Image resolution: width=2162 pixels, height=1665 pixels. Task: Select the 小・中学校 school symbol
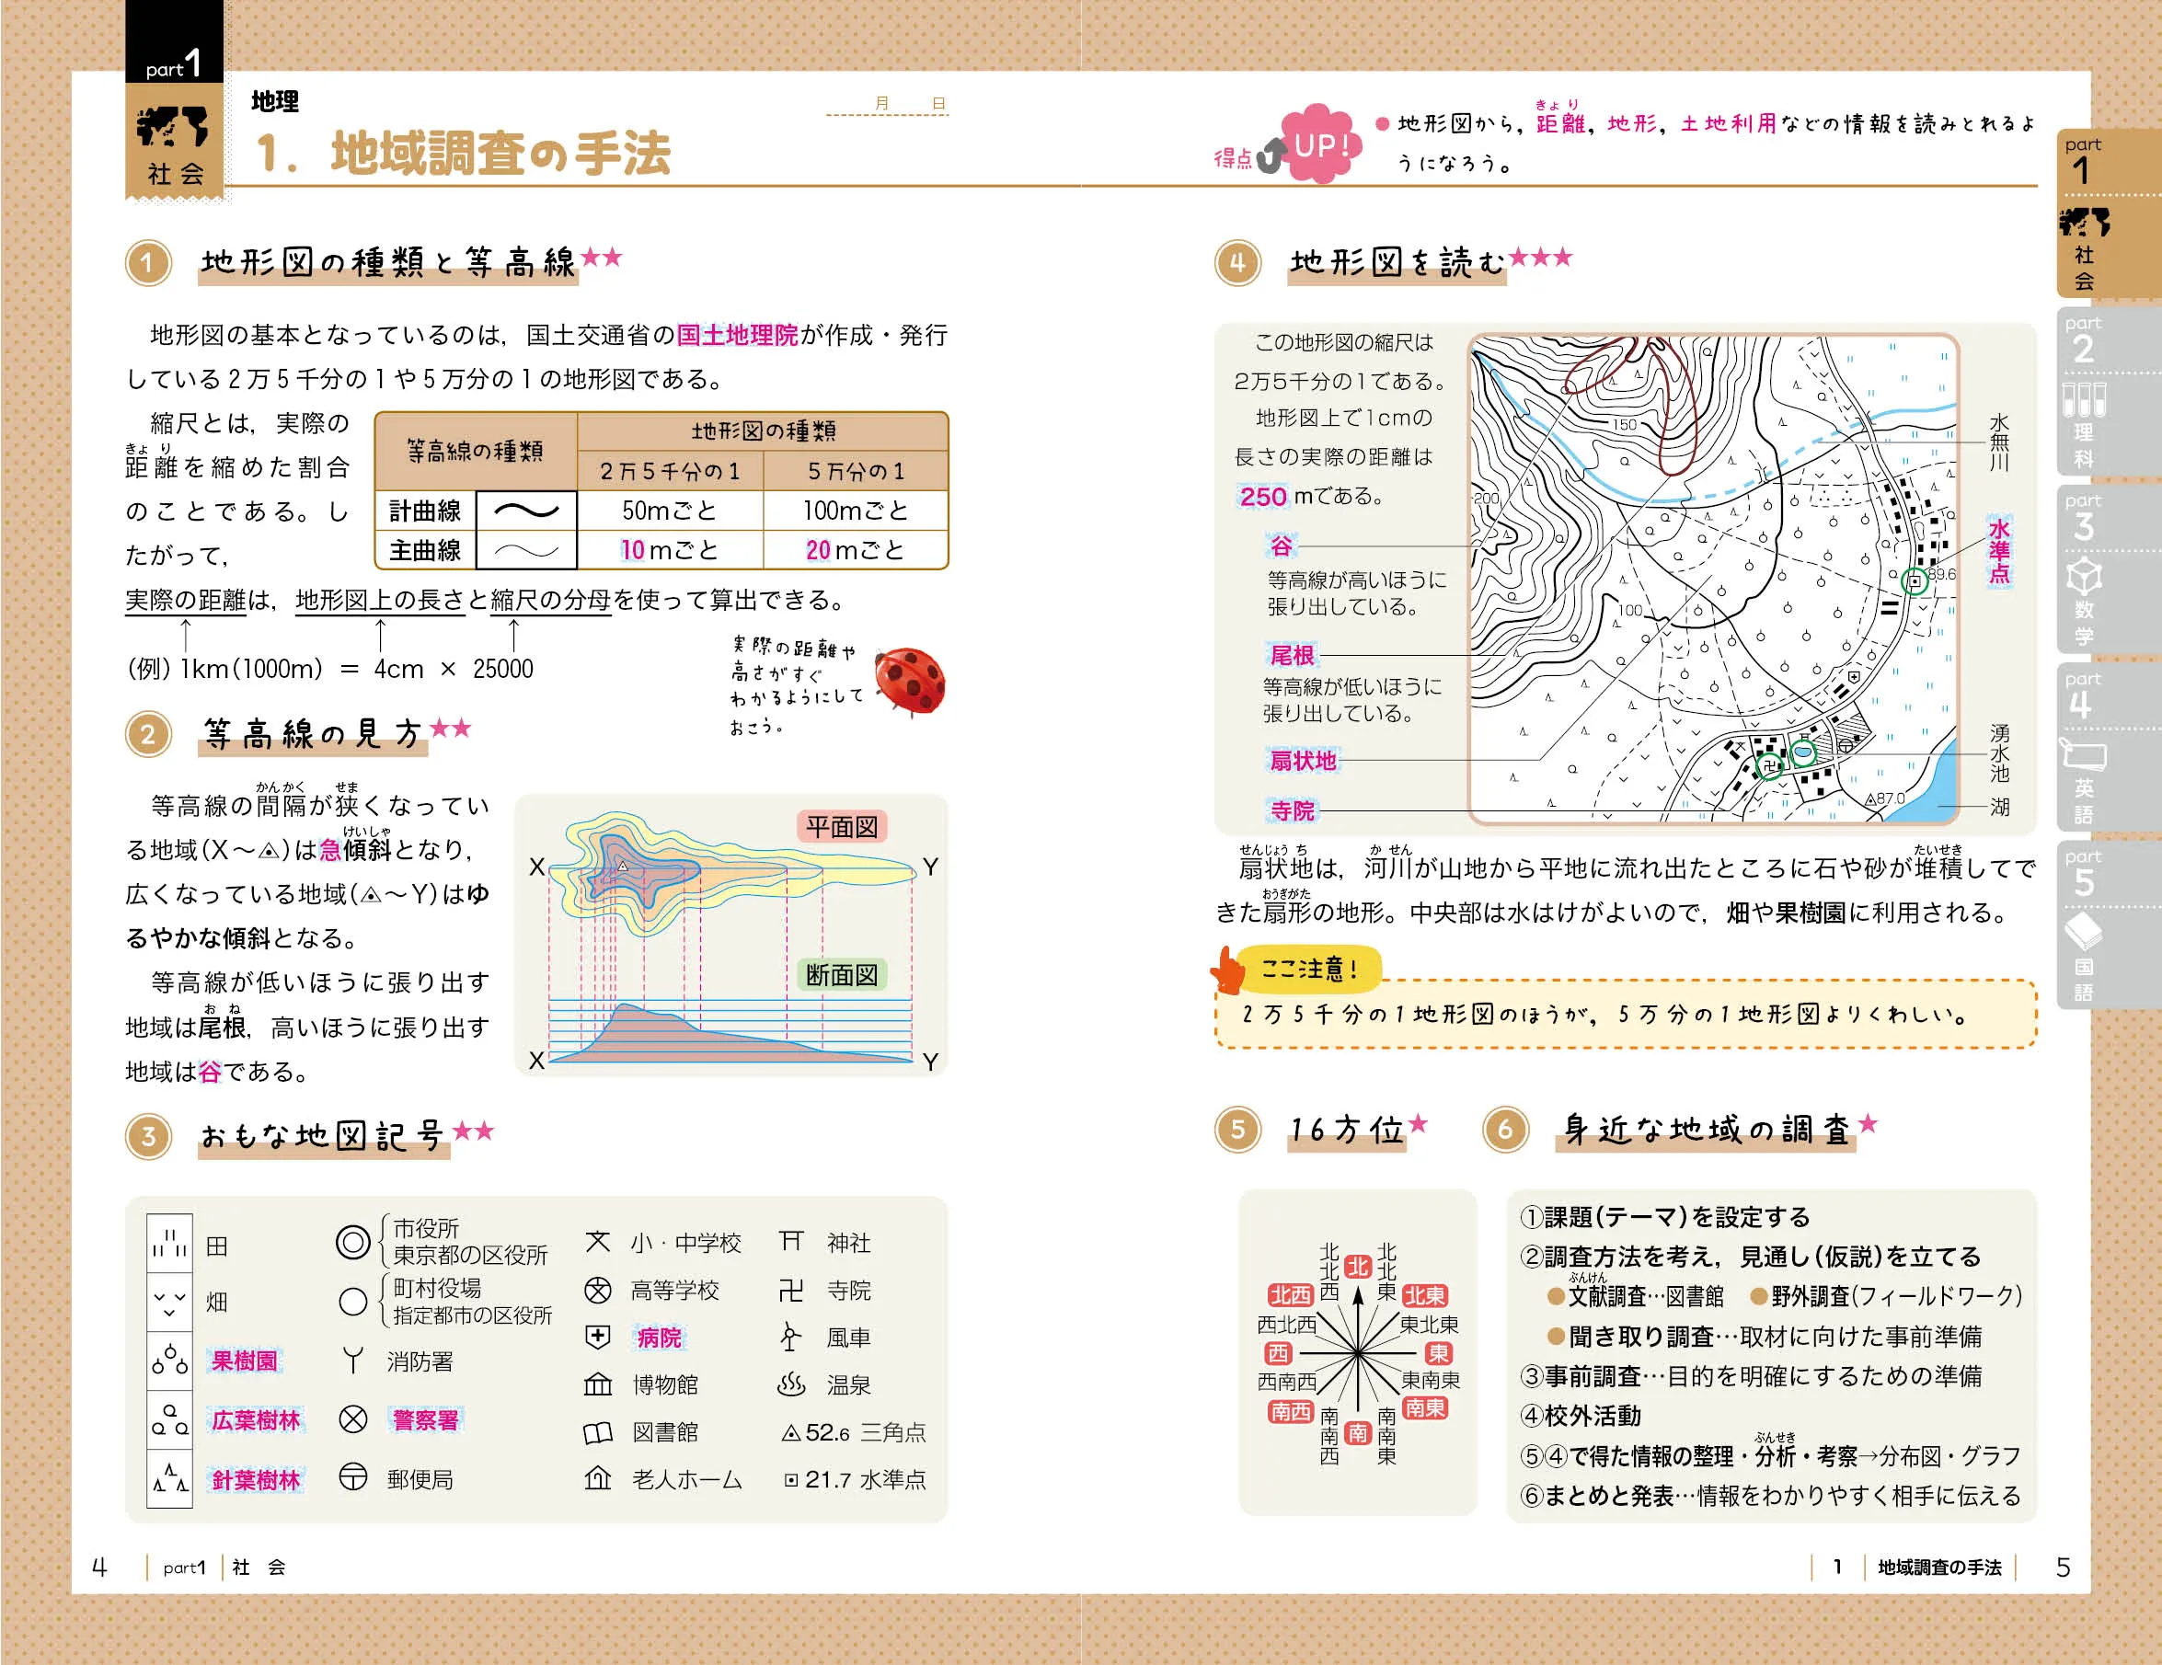point(598,1241)
